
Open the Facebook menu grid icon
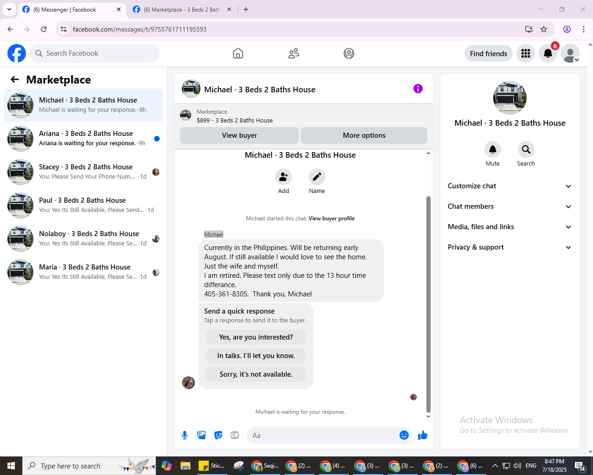526,53
